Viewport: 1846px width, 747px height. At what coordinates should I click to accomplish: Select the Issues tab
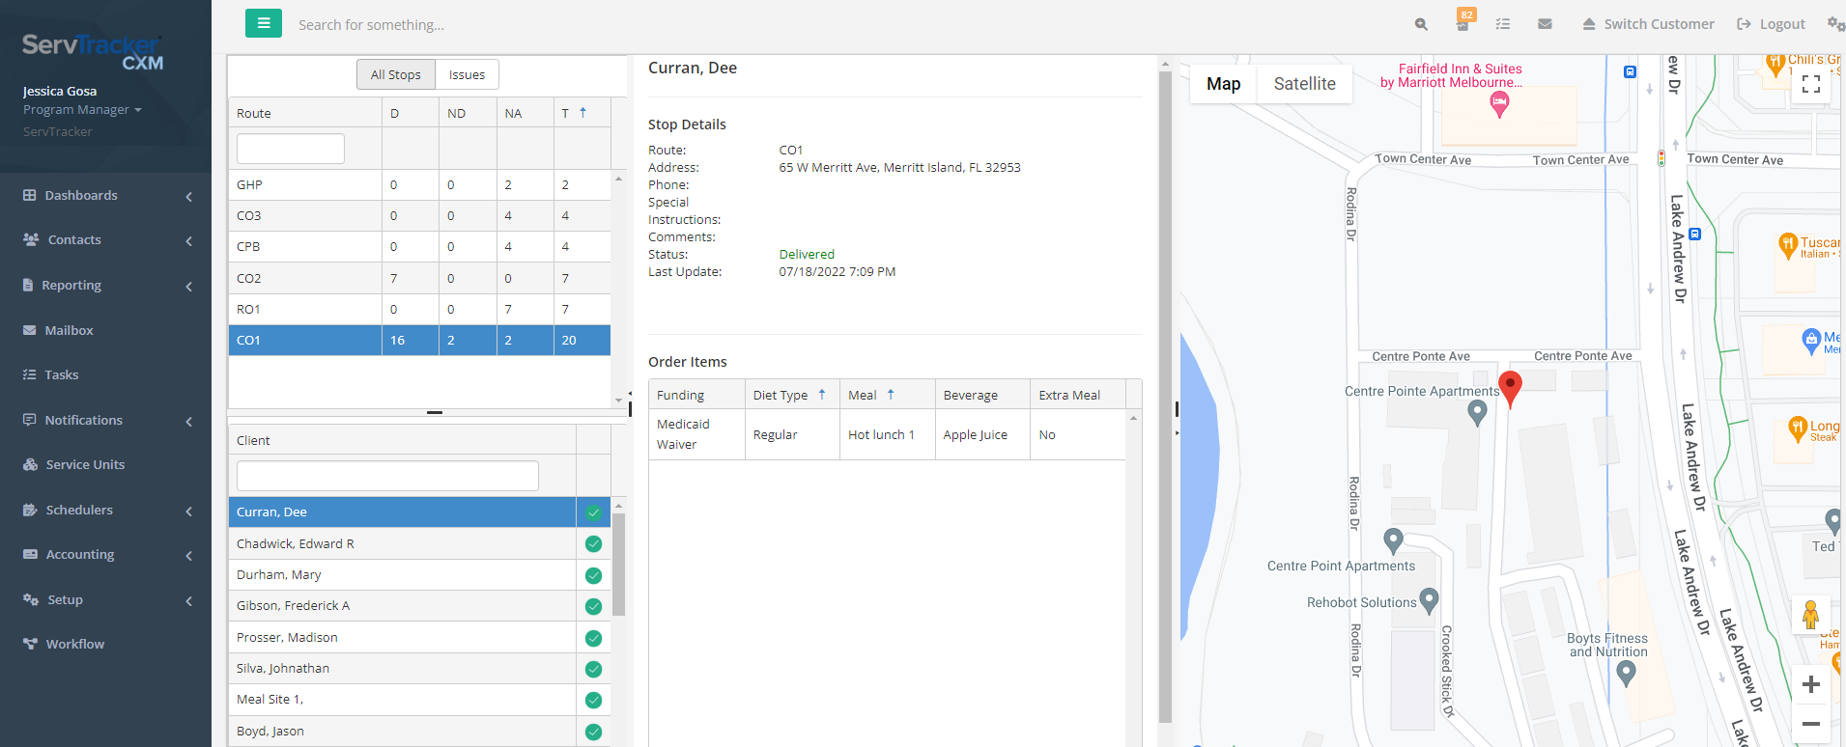(467, 74)
